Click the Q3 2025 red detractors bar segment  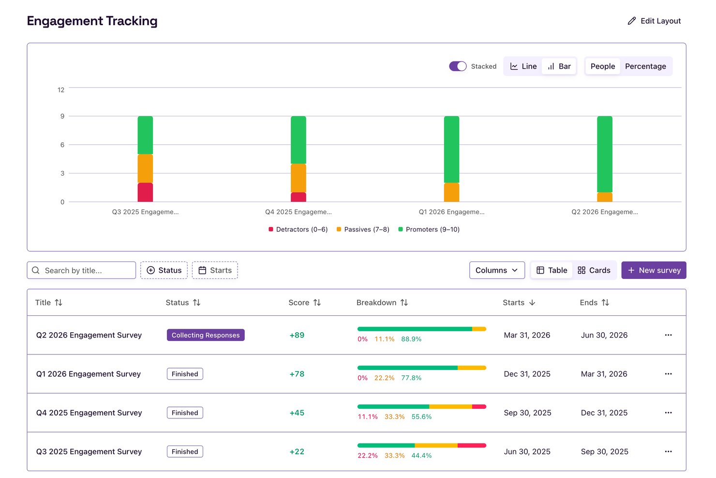(145, 192)
